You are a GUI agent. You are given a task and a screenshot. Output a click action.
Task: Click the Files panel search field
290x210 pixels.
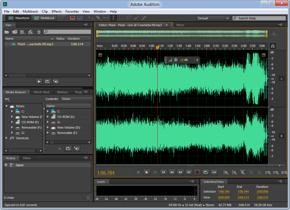point(67,32)
